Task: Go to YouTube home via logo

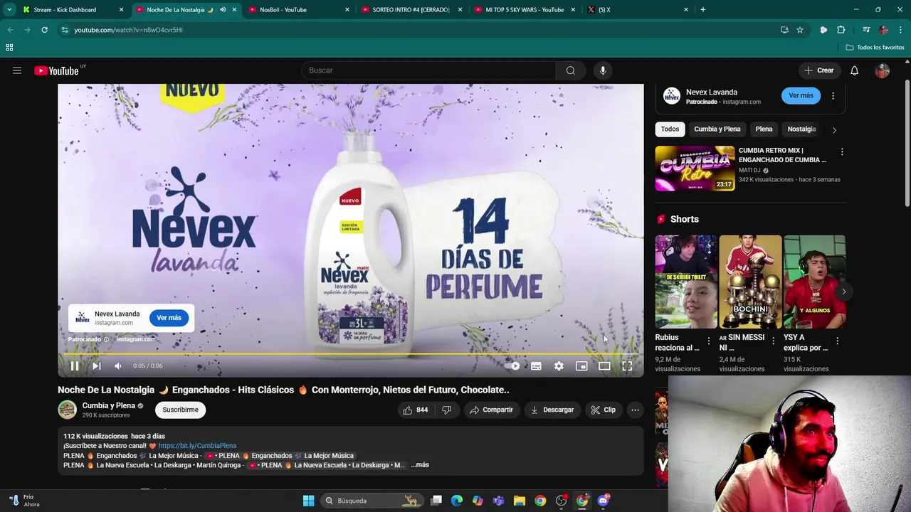Action: (57, 70)
